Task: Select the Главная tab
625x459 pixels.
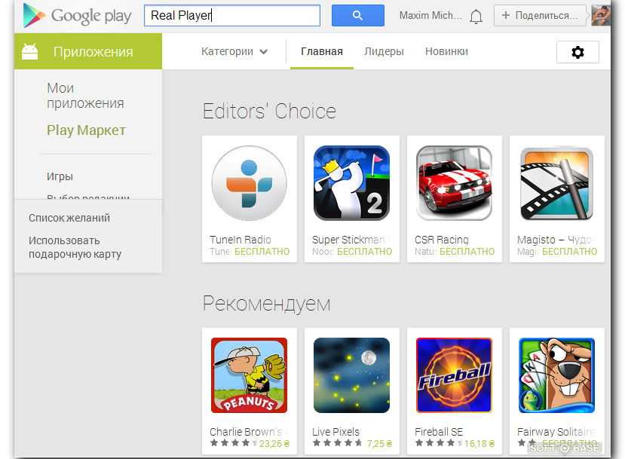Action: [322, 52]
